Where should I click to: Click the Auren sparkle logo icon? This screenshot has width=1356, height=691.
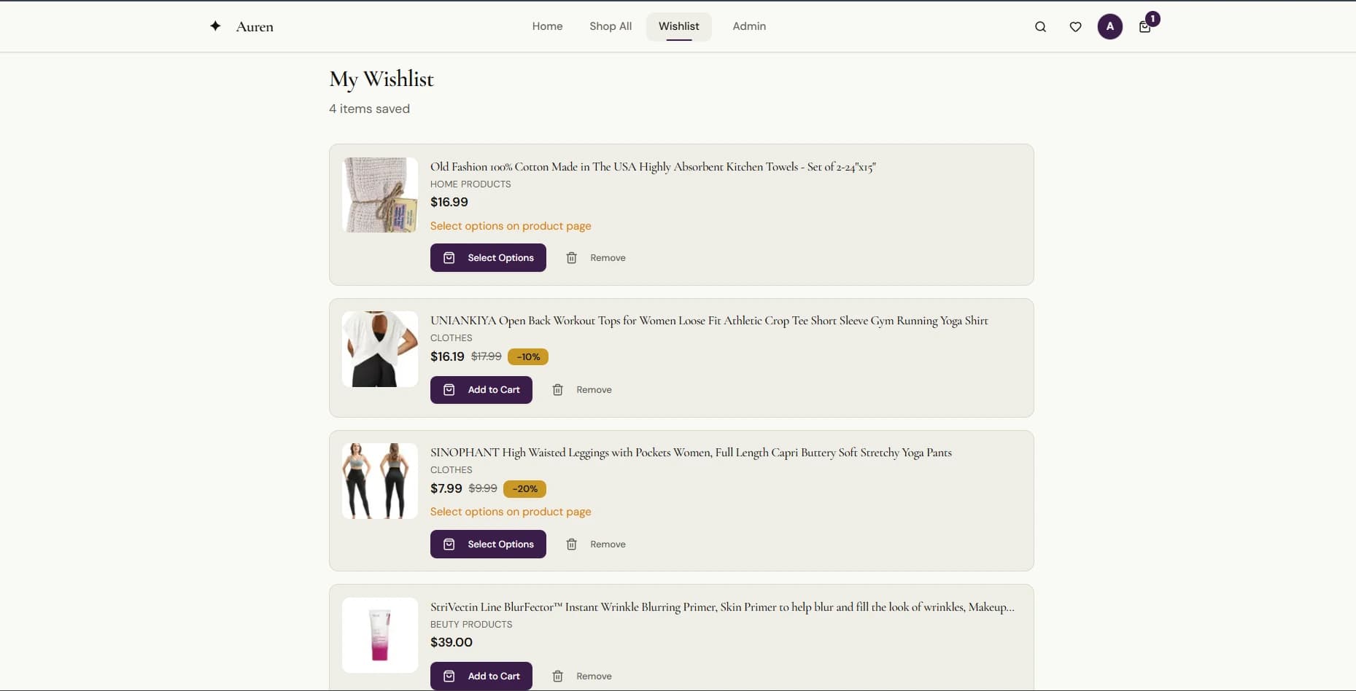tap(215, 26)
